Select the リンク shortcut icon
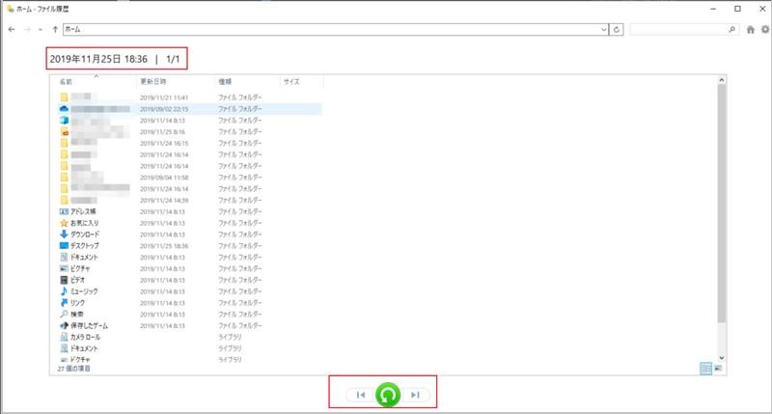Screen dimensions: 772x414 coord(64,303)
